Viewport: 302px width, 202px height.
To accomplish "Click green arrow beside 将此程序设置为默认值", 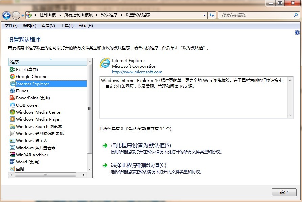I will 105,145.
